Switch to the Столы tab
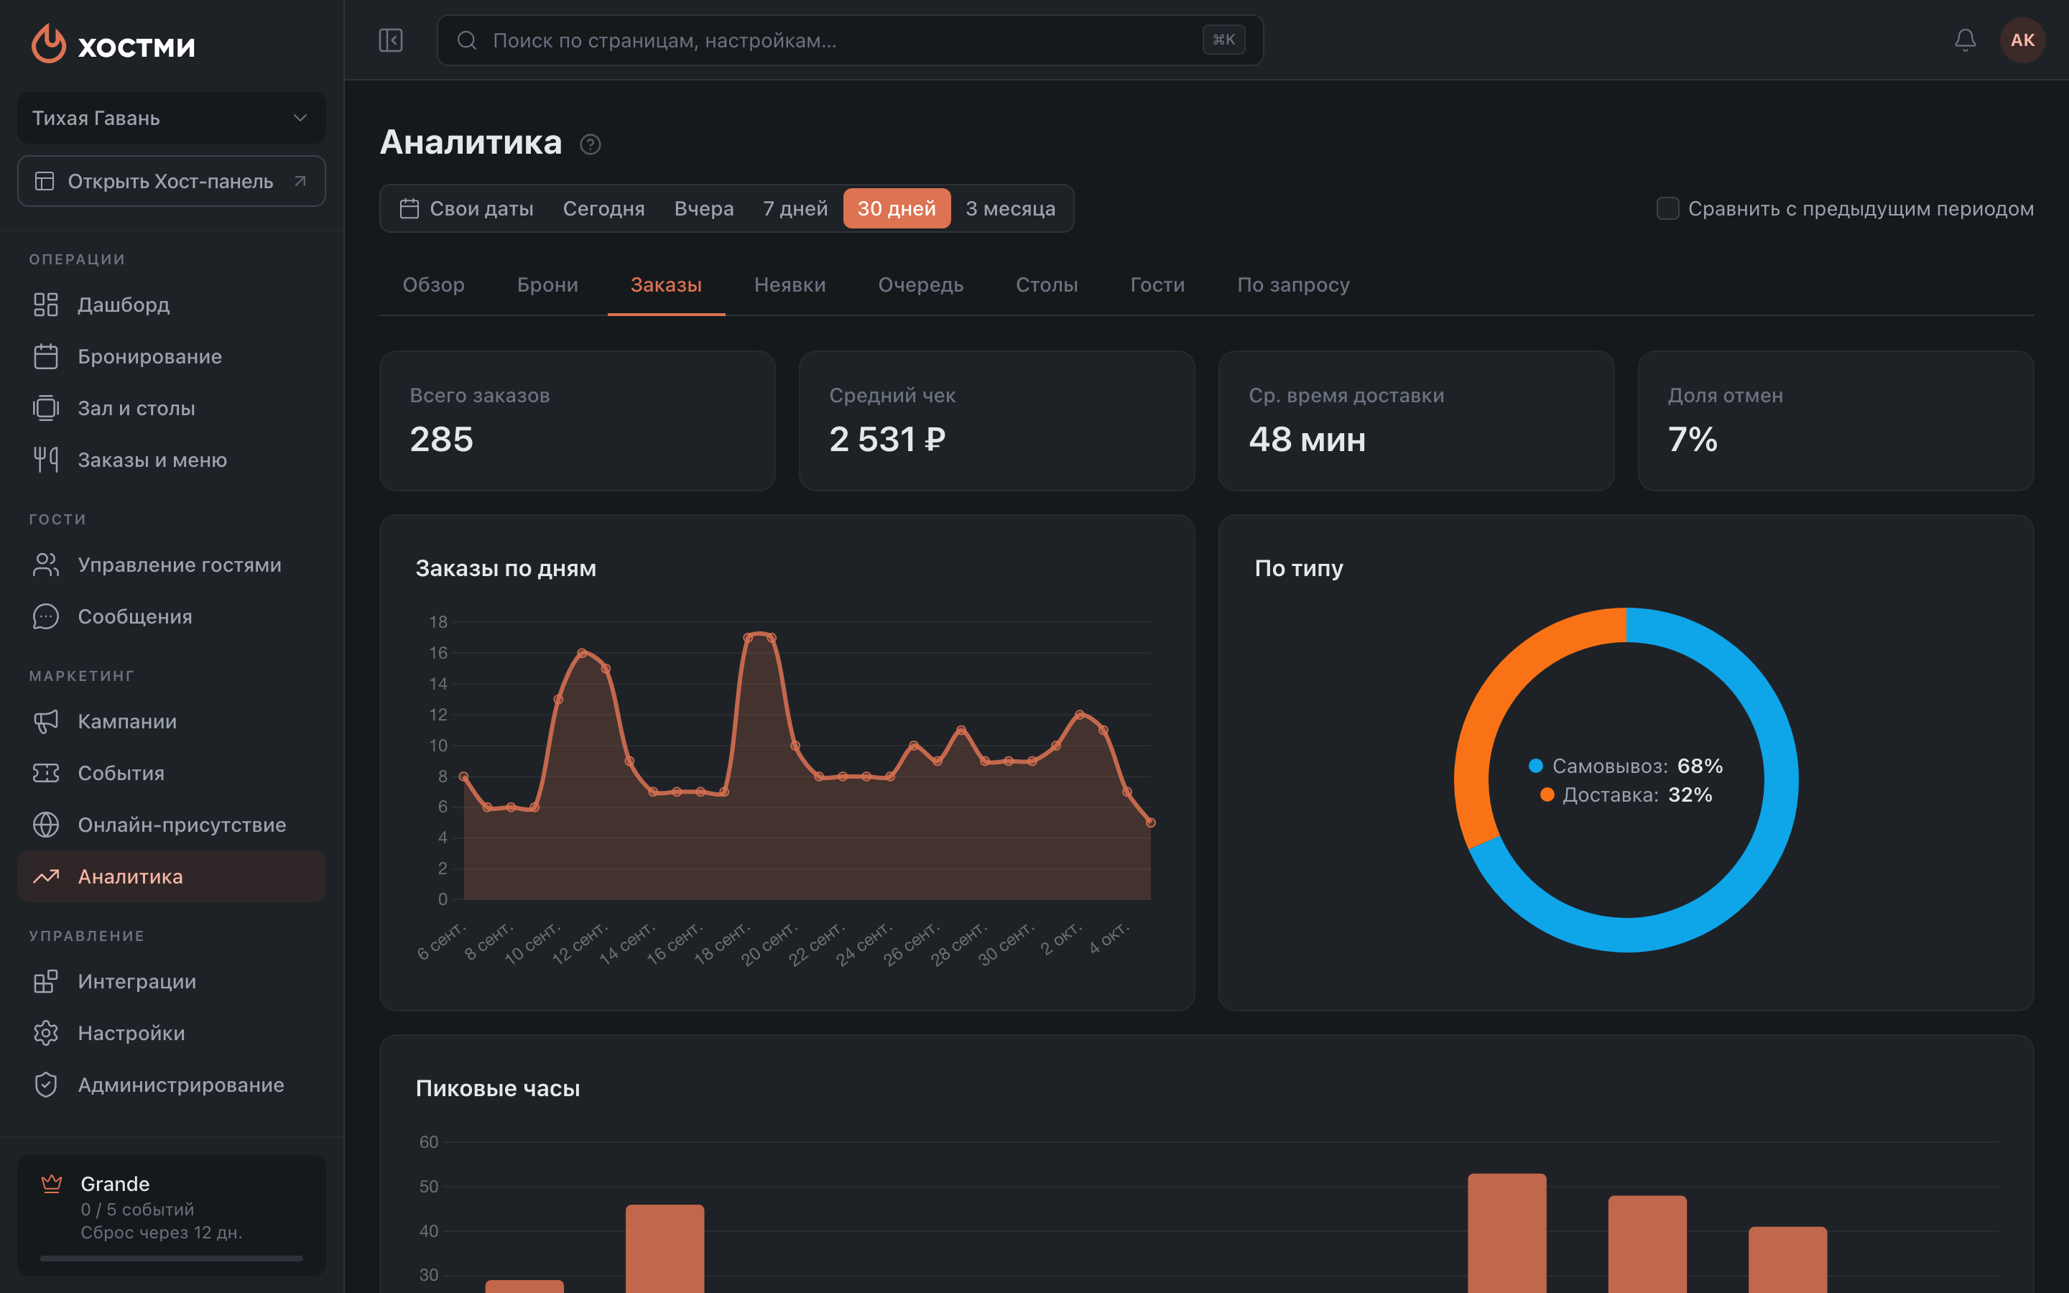This screenshot has height=1293, width=2069. 1047,284
